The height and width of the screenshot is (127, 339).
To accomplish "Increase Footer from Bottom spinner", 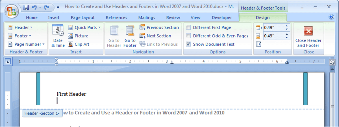I will pyautogui.click(x=287, y=34).
